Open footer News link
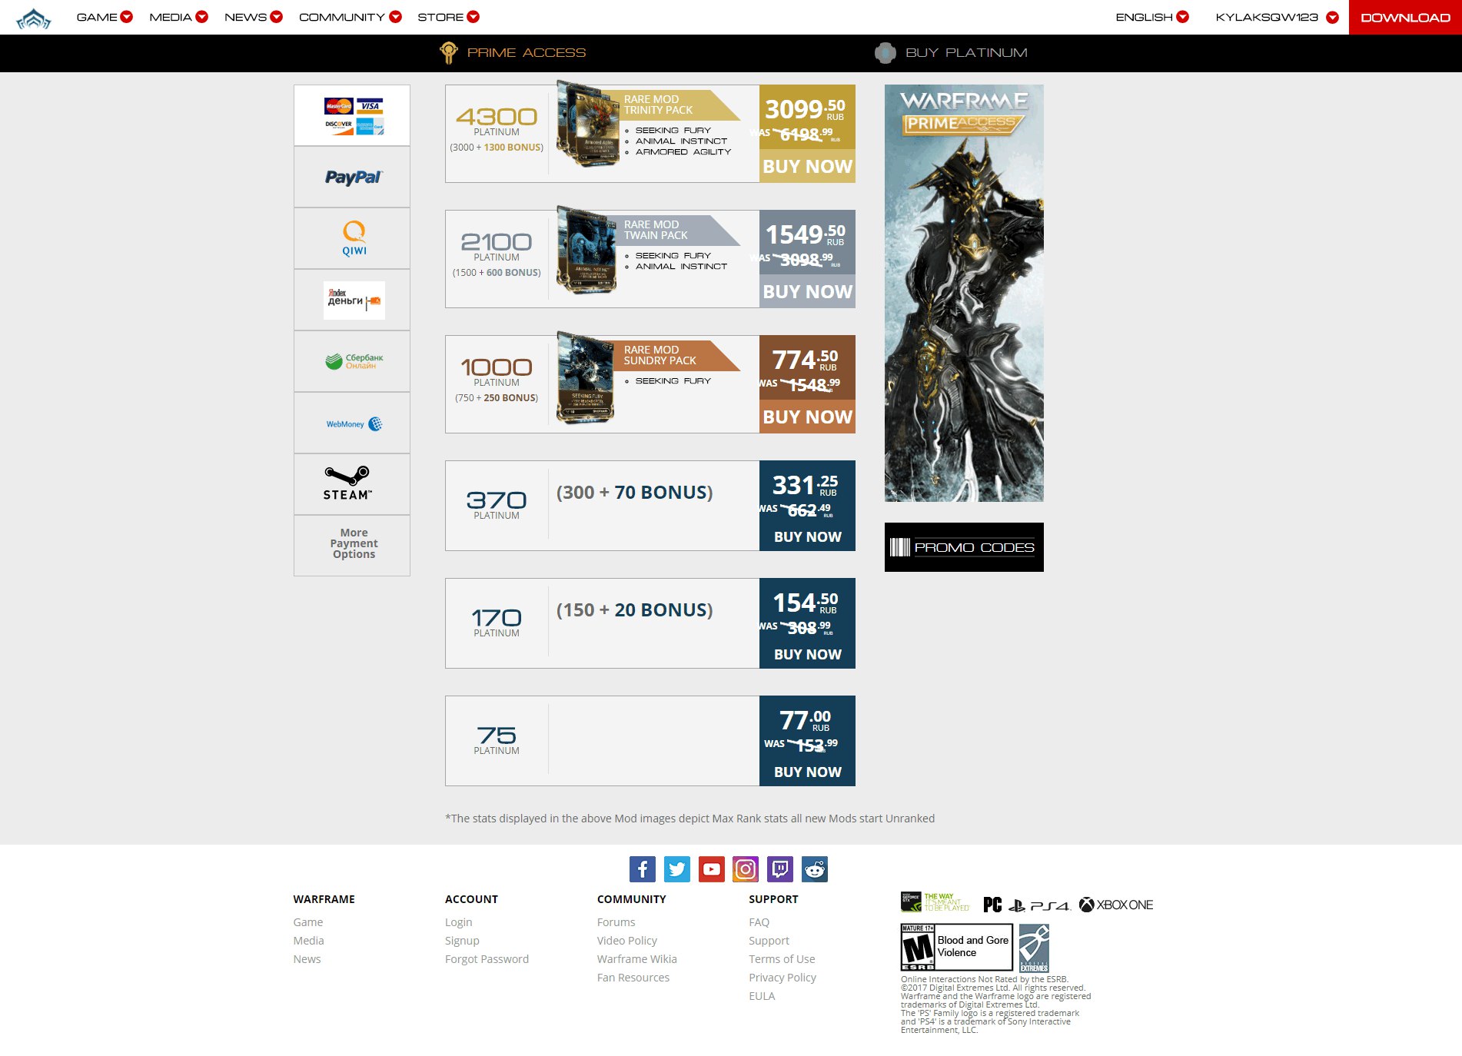Image resolution: width=1462 pixels, height=1056 pixels. 307,959
